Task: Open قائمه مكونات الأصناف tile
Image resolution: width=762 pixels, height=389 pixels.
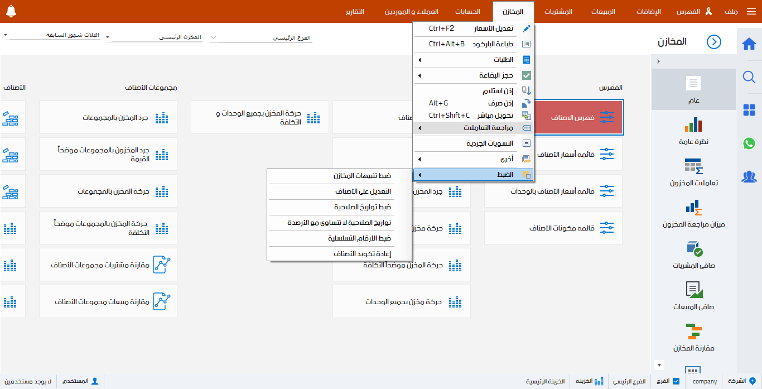Action: coord(553,228)
